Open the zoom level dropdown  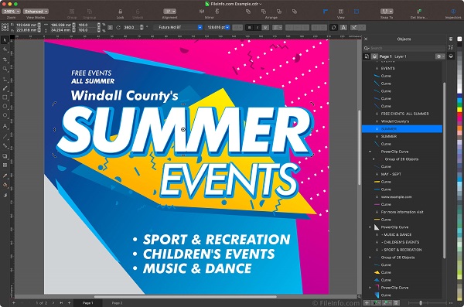(12, 12)
